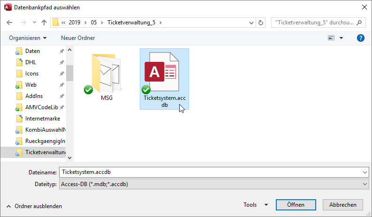Screen dimensions: 372x217
Task: Open the Dateiname dropdown arrow
Action: pos(365,172)
